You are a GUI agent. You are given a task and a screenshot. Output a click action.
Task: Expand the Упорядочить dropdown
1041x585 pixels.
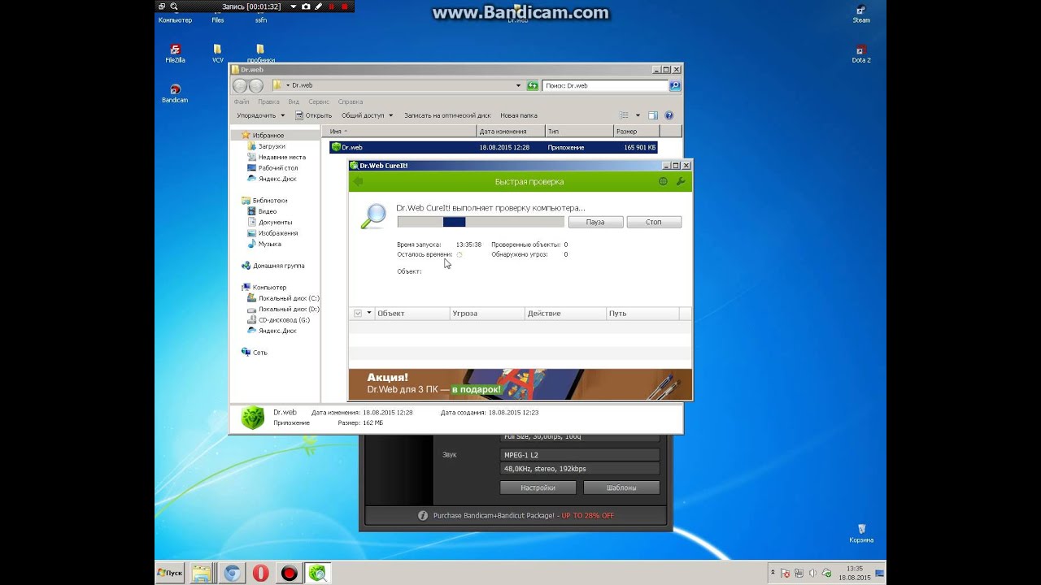[260, 115]
